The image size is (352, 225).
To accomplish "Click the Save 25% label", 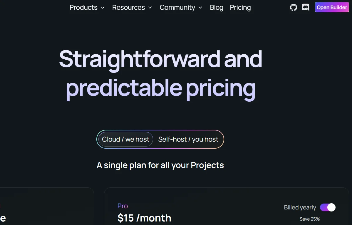I will pyautogui.click(x=310, y=219).
